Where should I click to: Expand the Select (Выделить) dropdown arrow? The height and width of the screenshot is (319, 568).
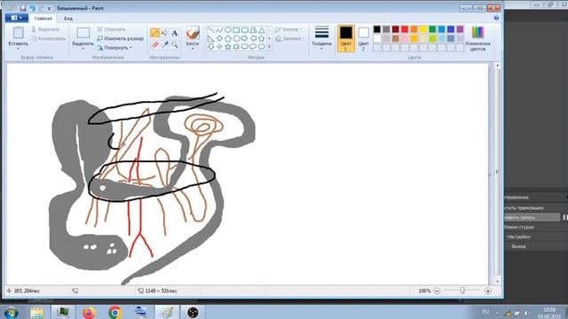(83, 49)
